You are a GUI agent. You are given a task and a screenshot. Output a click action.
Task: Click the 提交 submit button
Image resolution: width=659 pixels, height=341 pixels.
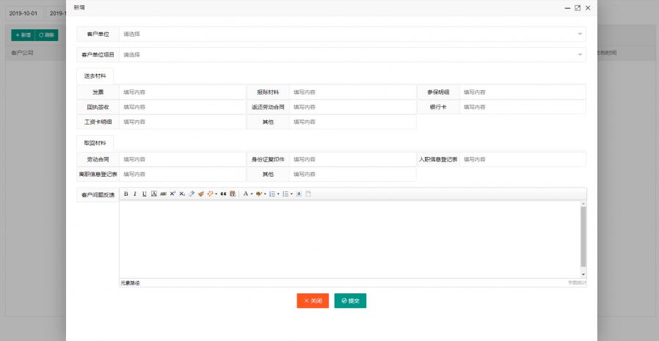[x=350, y=301]
